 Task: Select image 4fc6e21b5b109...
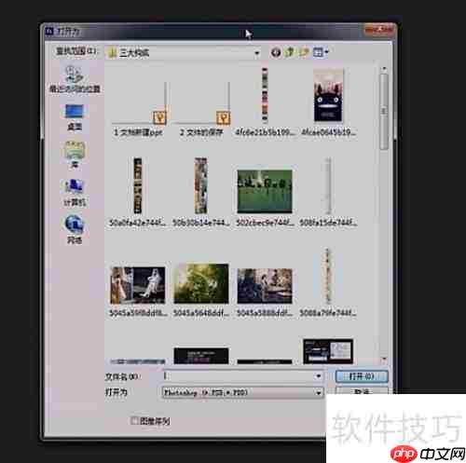(265, 102)
